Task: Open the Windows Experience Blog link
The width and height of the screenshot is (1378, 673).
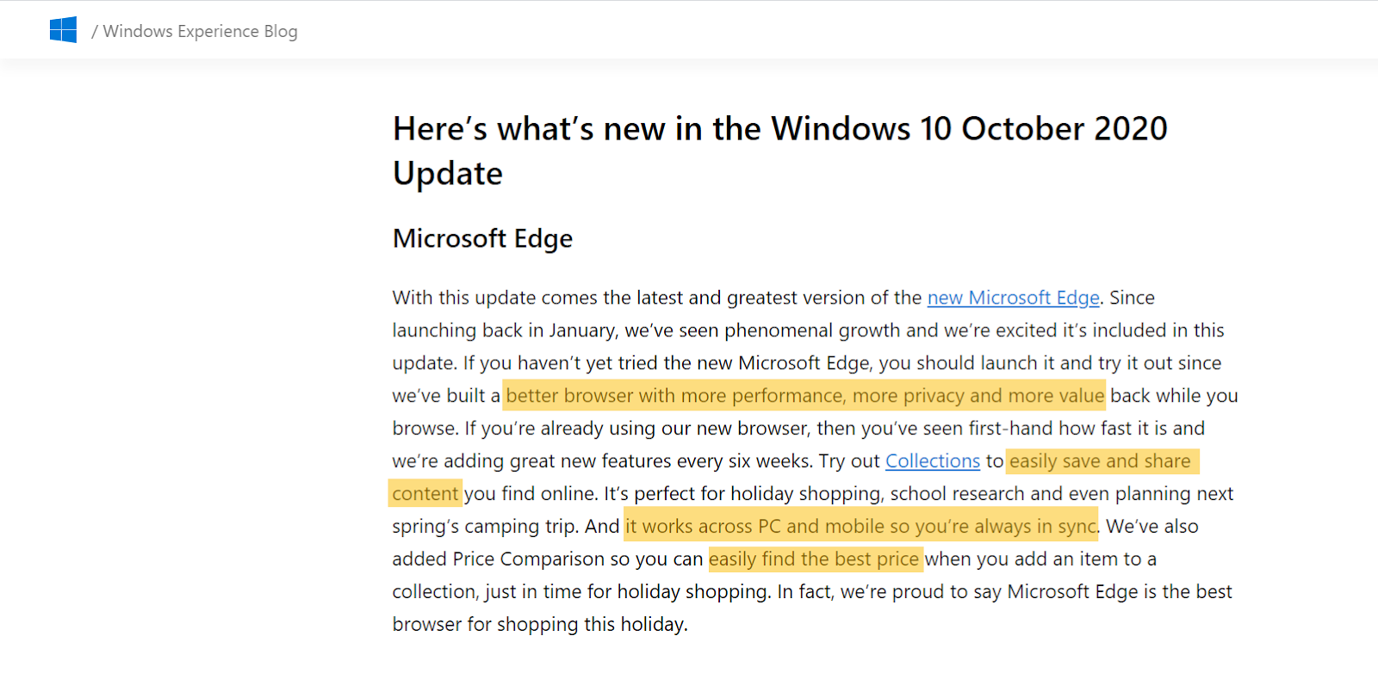Action: [200, 32]
